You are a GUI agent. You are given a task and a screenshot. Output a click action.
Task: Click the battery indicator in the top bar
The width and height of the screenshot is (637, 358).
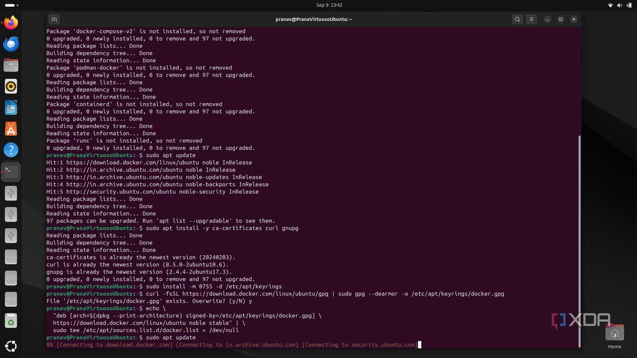coord(629,5)
